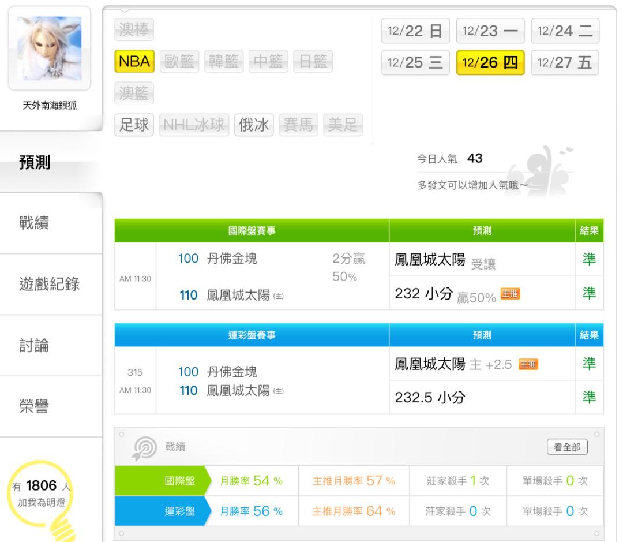
Task: Pick the 日籃 league filter
Action: [313, 61]
